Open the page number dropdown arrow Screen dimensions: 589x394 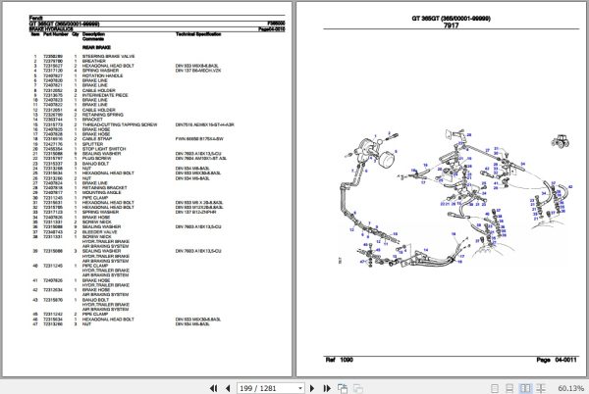point(300,388)
